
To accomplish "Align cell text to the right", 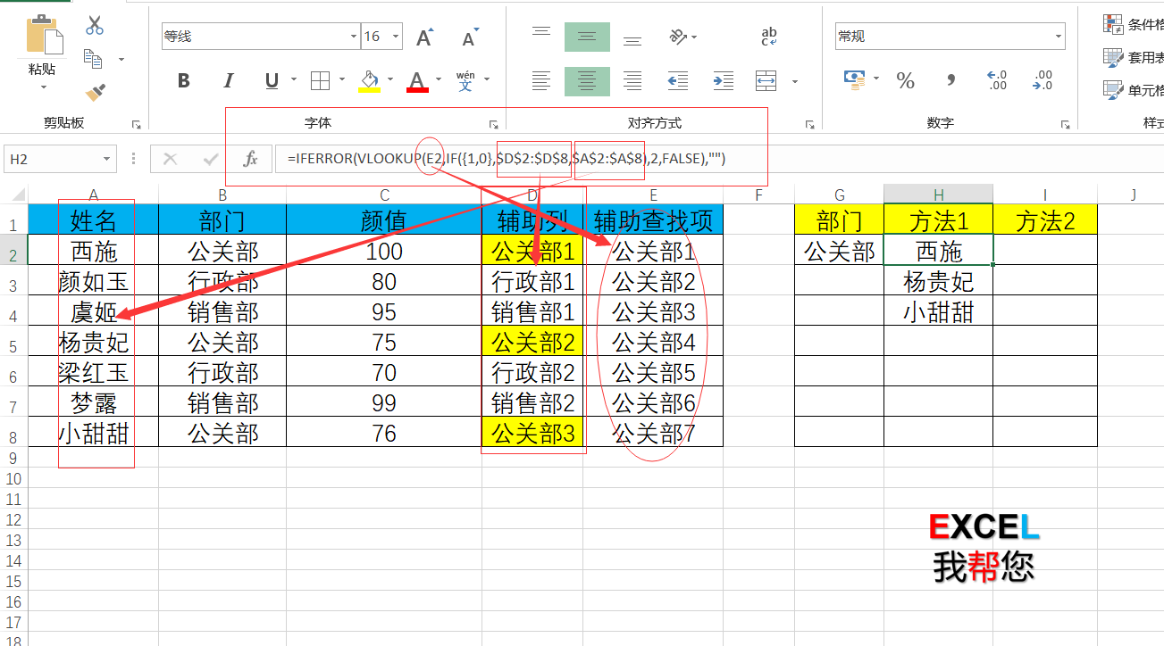I will pyautogui.click(x=632, y=81).
